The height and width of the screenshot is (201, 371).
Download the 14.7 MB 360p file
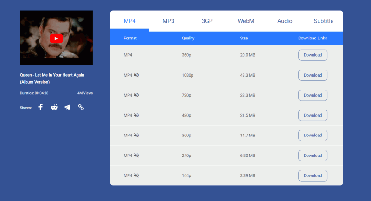tap(313, 136)
